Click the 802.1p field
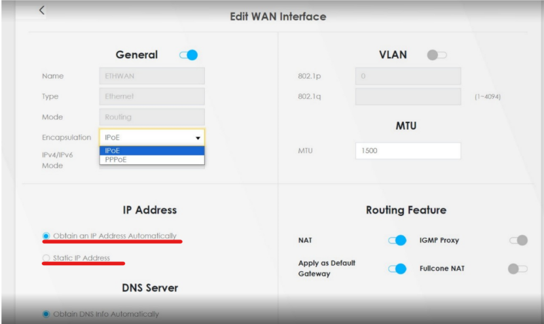The height and width of the screenshot is (324, 544). point(408,76)
